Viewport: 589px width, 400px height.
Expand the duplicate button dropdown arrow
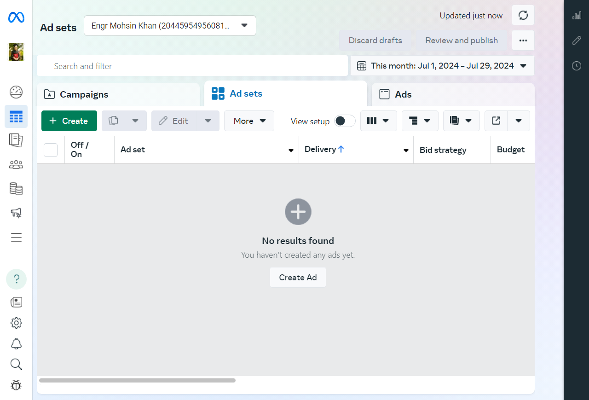coord(135,121)
